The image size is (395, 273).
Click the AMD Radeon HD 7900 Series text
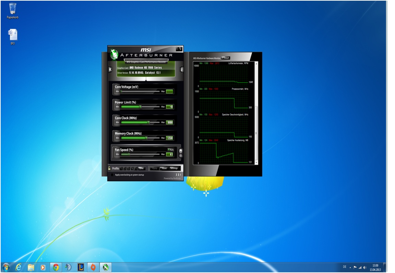pyautogui.click(x=146, y=68)
